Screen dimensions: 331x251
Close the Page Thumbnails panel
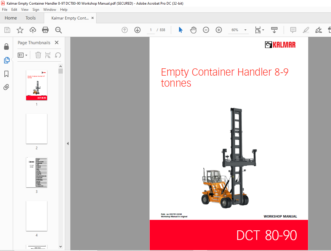(57, 42)
